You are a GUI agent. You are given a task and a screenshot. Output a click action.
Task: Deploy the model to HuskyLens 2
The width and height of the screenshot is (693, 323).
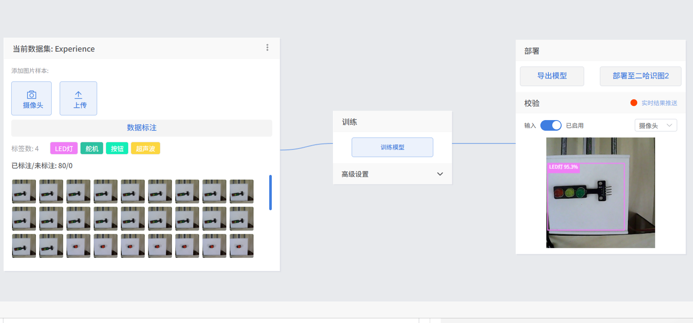(x=640, y=76)
